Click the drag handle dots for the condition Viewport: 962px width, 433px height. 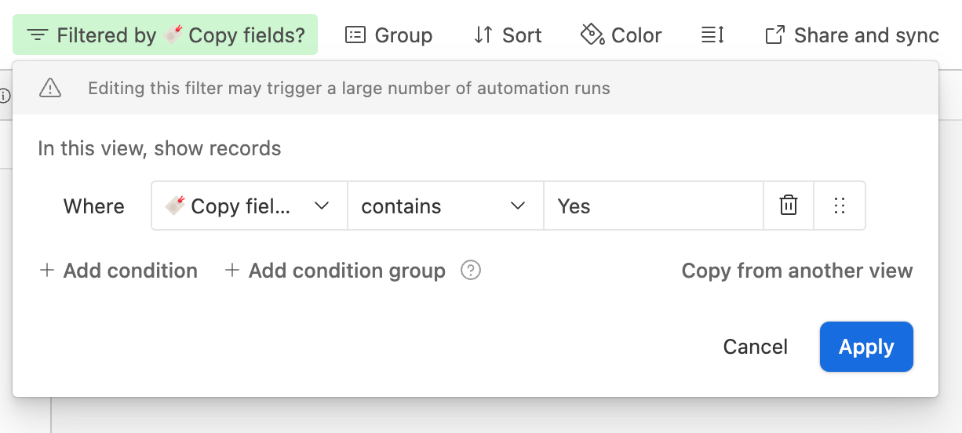pyautogui.click(x=840, y=206)
